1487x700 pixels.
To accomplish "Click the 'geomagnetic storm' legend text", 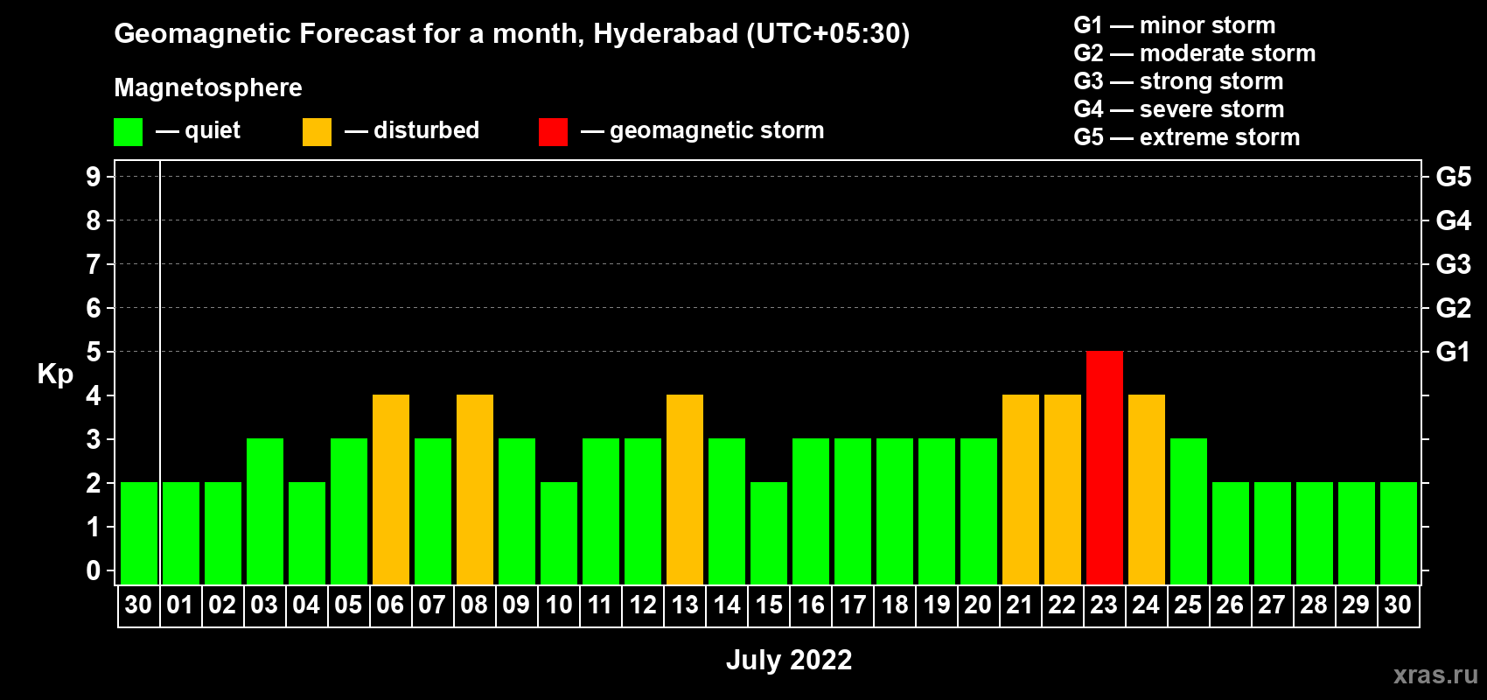I will point(717,130).
